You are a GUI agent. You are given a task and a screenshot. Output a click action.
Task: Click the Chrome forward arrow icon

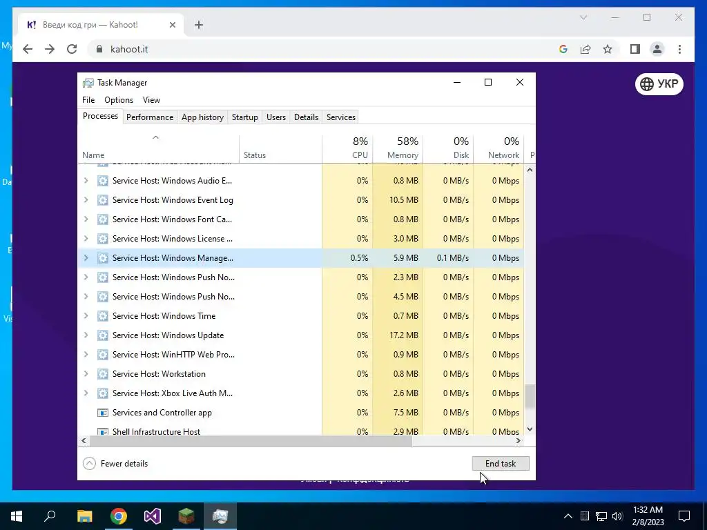[50, 49]
